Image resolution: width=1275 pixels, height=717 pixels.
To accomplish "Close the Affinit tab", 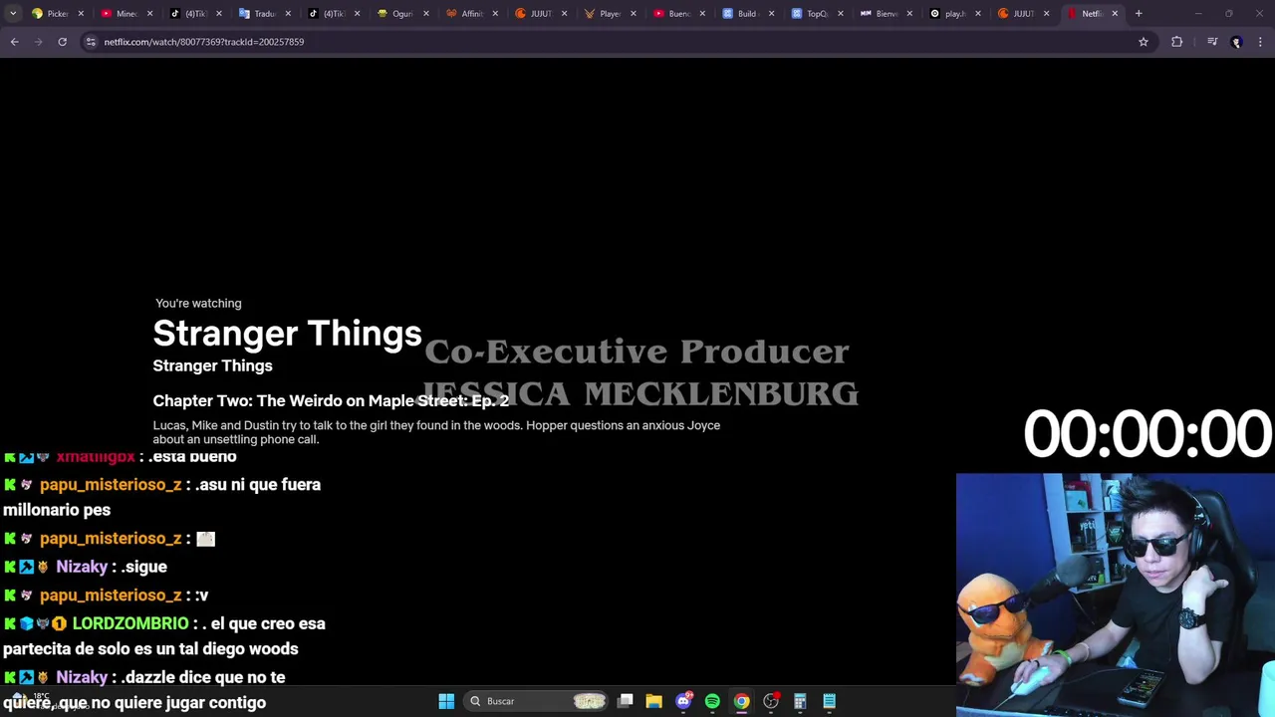I will point(495,14).
